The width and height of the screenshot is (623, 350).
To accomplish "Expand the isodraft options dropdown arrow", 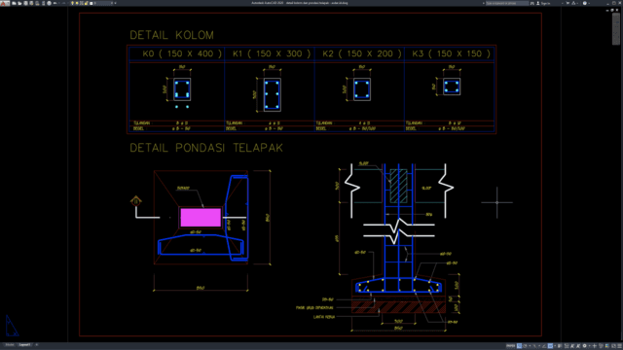I will tap(539, 346).
